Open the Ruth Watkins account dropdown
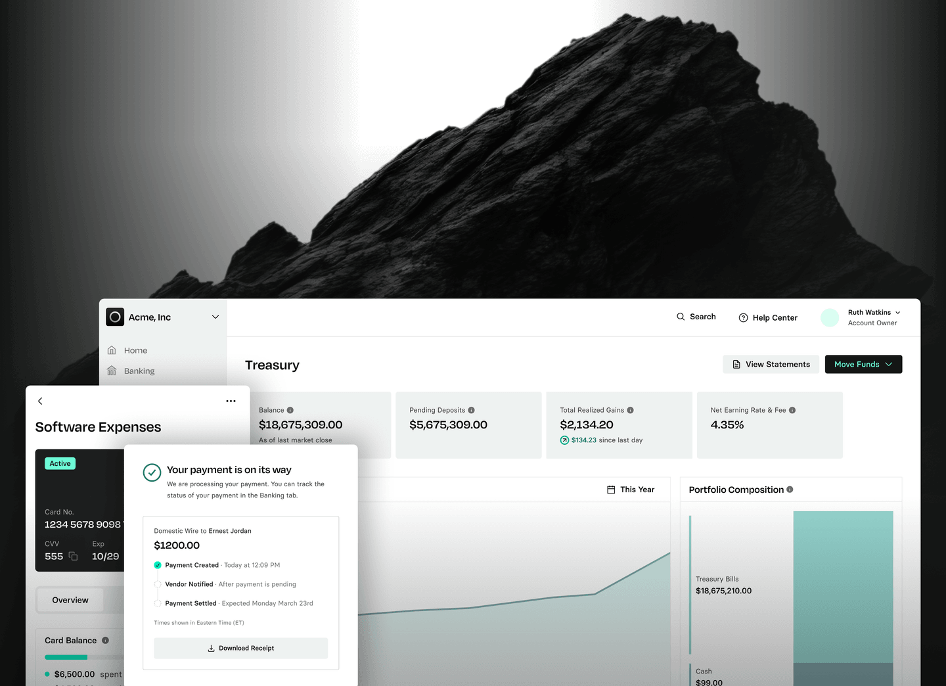 point(897,313)
